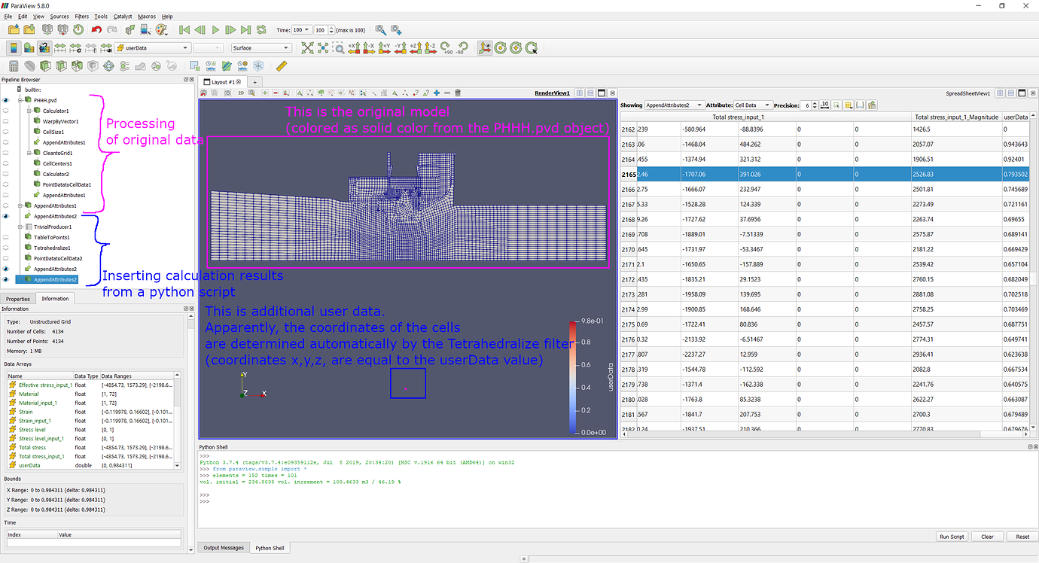Toggle the animation loop icon
1039x563 pixels.
click(261, 29)
